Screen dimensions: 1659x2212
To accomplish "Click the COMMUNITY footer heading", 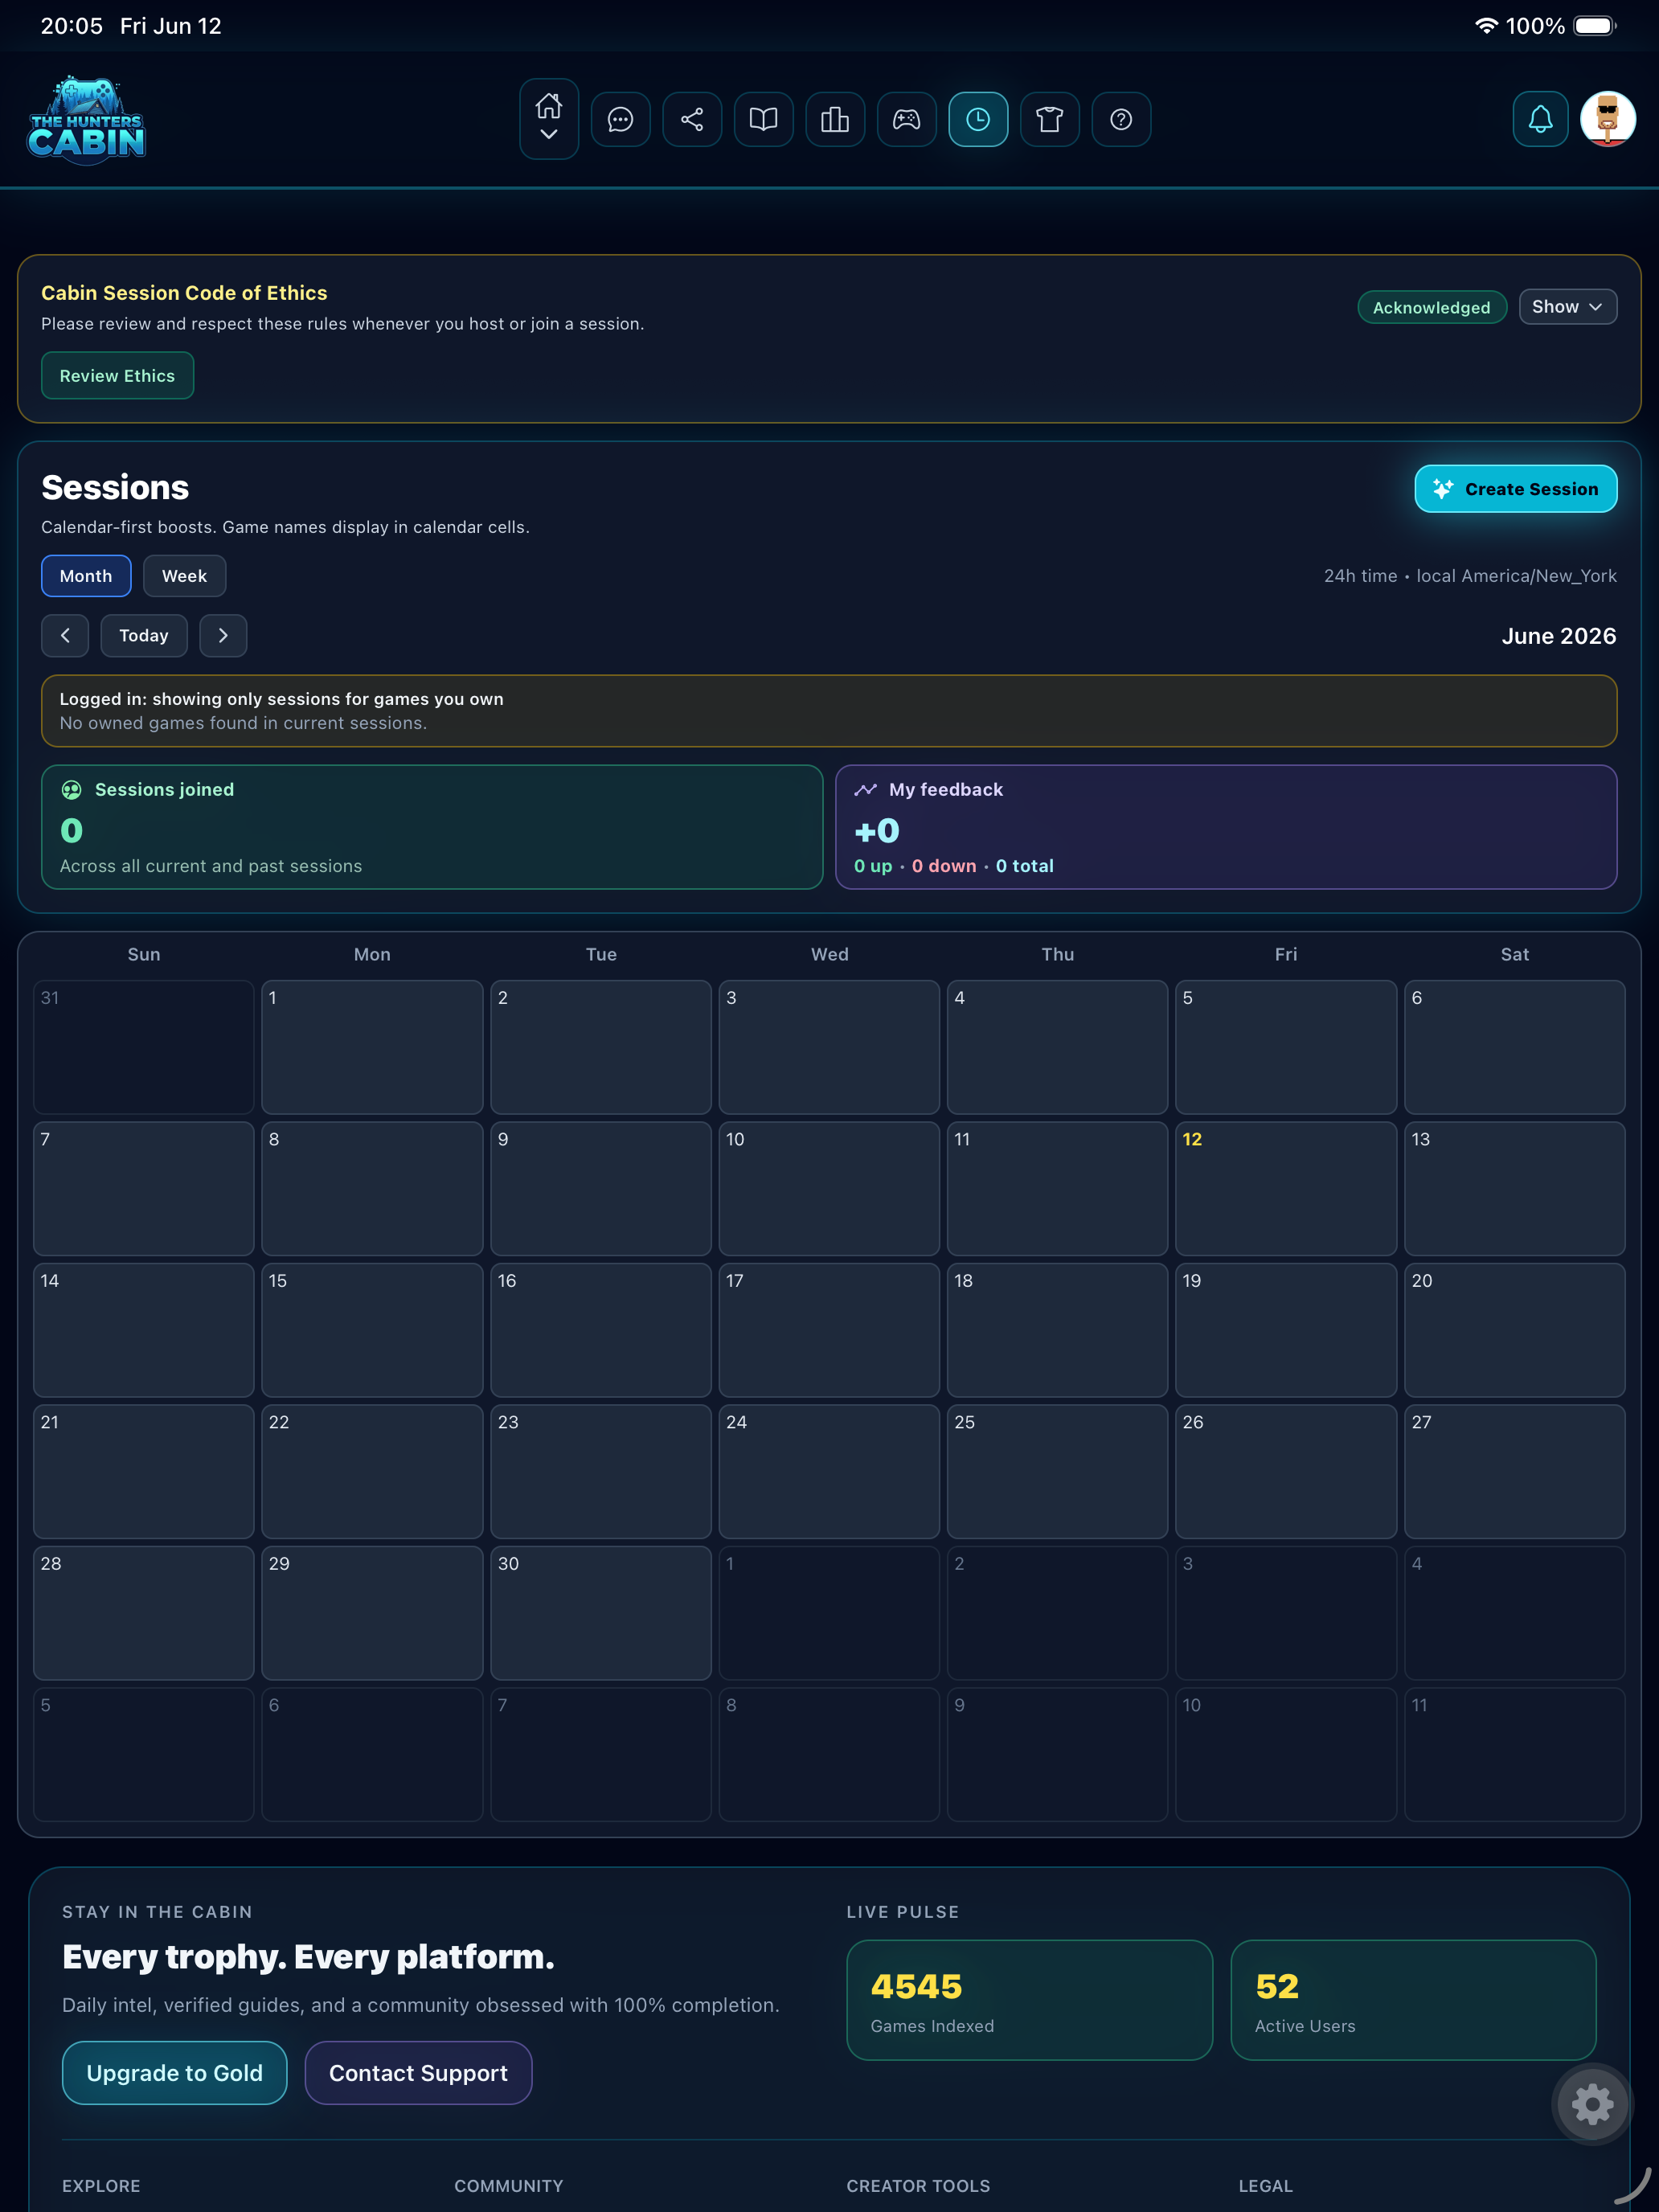I will (508, 2186).
